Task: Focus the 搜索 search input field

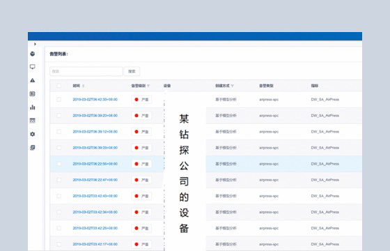Action: (86, 71)
